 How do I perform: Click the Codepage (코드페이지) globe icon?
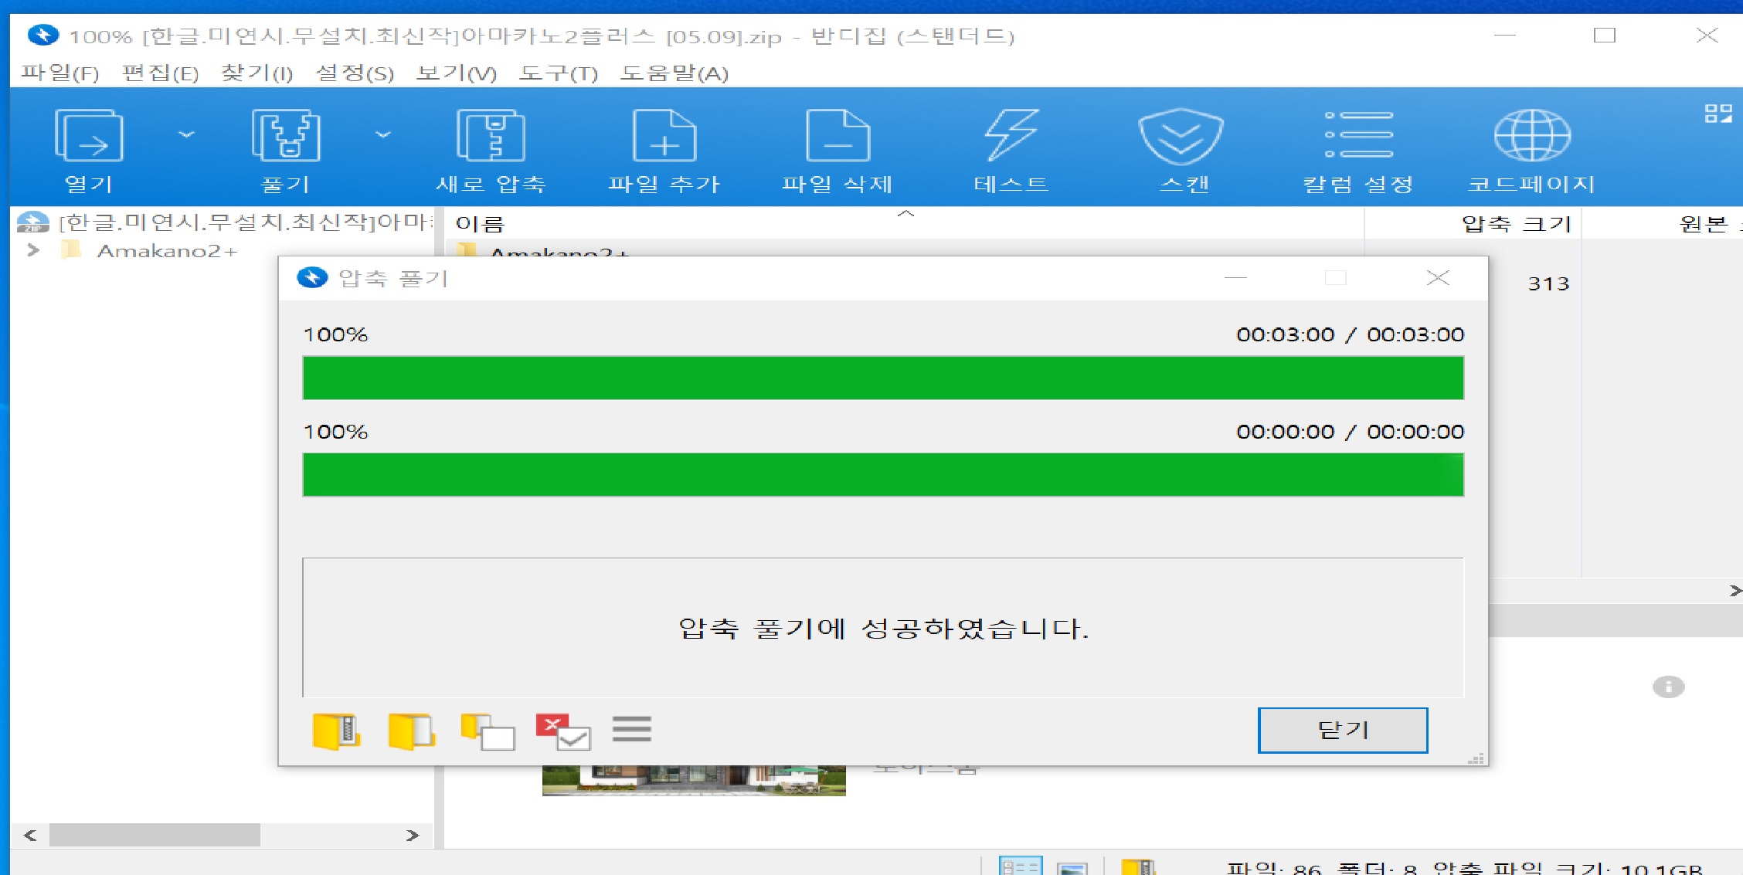tap(1531, 137)
